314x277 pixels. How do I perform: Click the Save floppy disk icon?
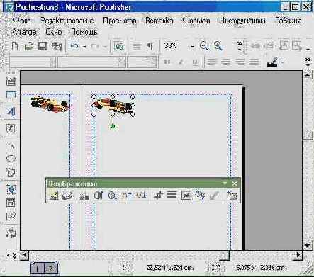[x=43, y=46]
